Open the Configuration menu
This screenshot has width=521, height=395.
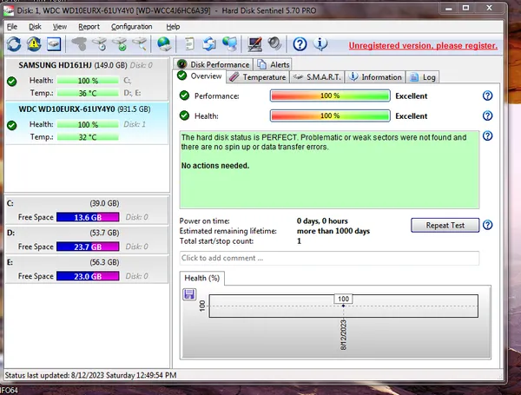(x=132, y=27)
